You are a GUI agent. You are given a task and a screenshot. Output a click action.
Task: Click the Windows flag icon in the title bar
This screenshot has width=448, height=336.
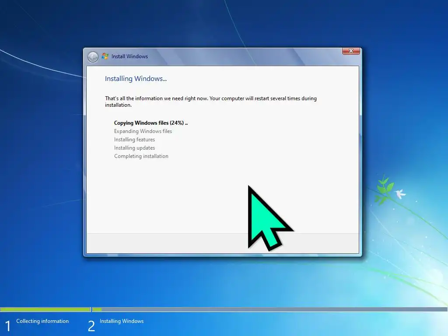(x=105, y=56)
